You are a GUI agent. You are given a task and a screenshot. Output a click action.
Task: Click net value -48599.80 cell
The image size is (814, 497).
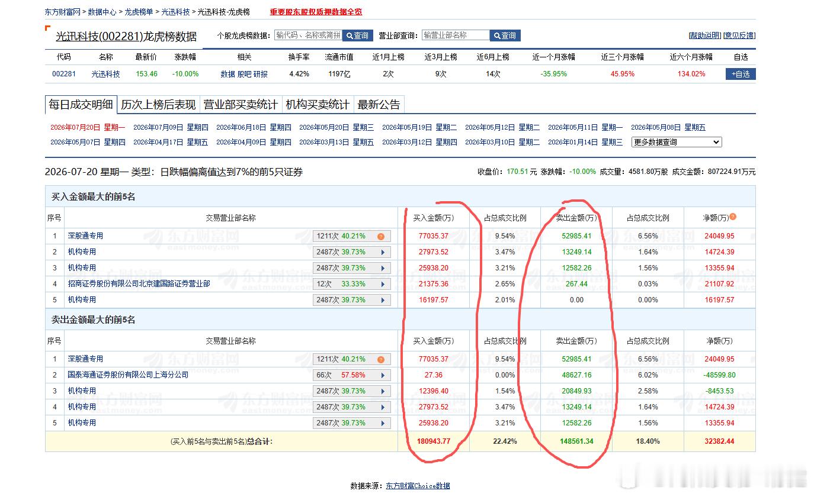click(x=719, y=375)
